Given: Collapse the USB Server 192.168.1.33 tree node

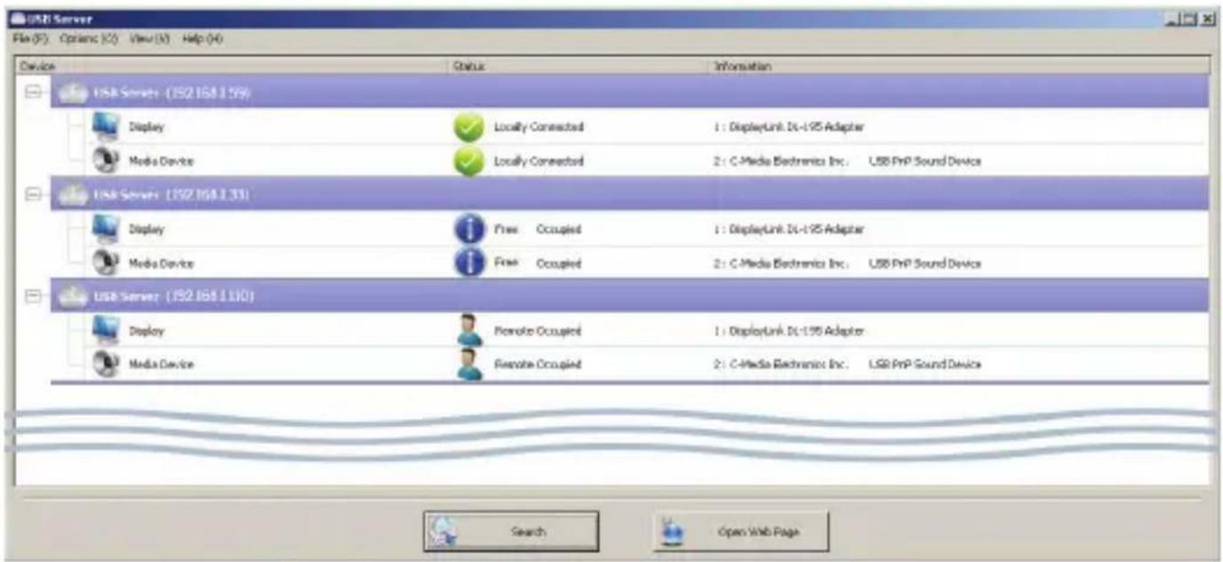Looking at the screenshot, I should click(x=32, y=194).
